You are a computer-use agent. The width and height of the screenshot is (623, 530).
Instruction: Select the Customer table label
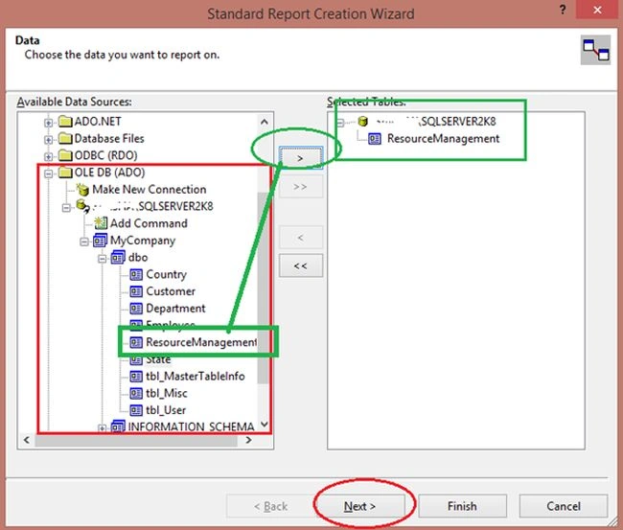click(x=171, y=291)
